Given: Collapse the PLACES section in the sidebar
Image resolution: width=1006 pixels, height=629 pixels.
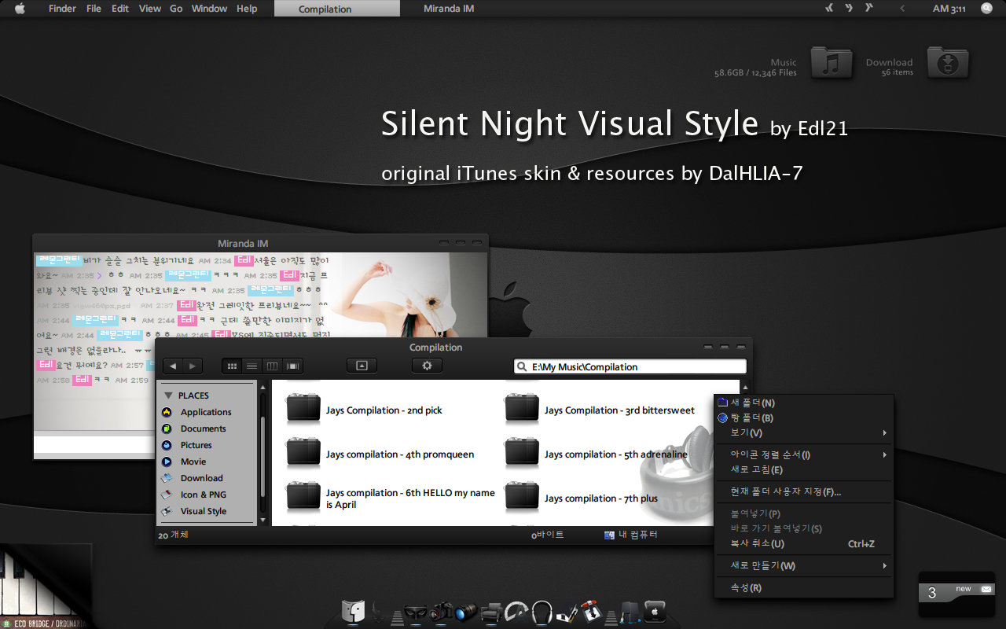Looking at the screenshot, I should 168,395.
